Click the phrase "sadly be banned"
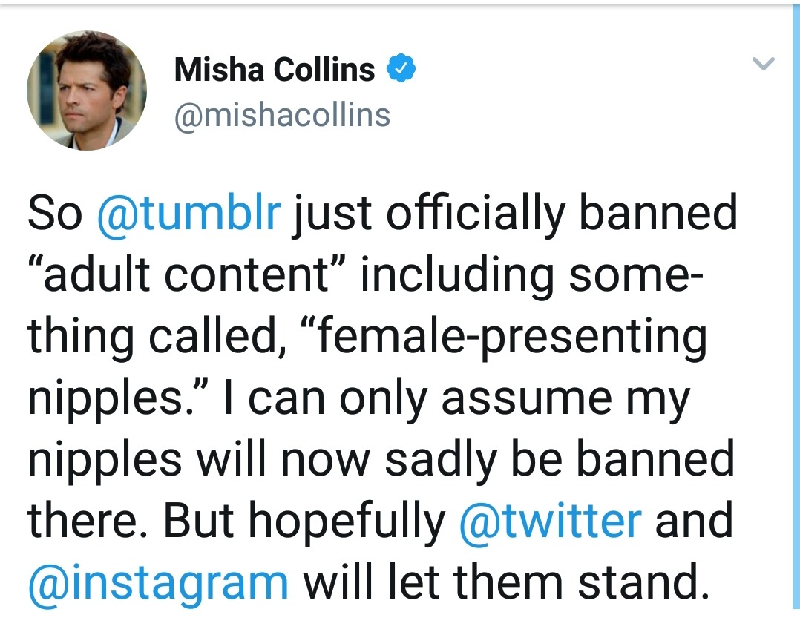The width and height of the screenshot is (800, 635). 534,460
